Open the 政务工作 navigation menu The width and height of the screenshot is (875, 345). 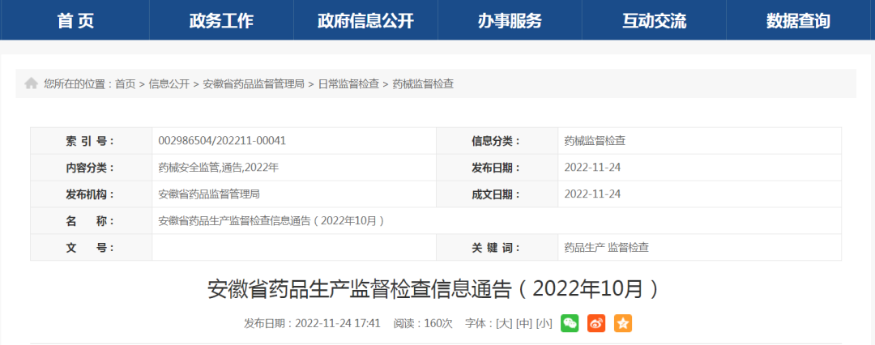[221, 21]
